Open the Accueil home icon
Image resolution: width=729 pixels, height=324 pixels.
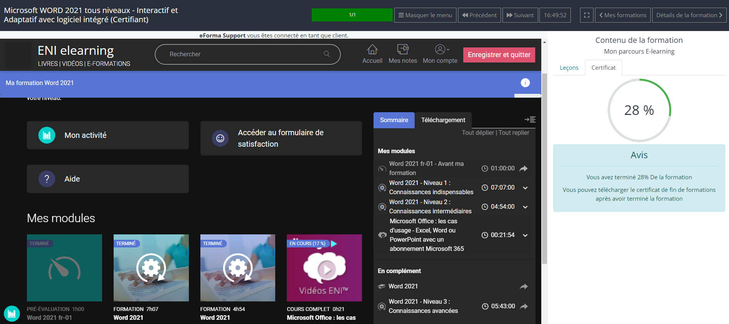click(x=372, y=50)
